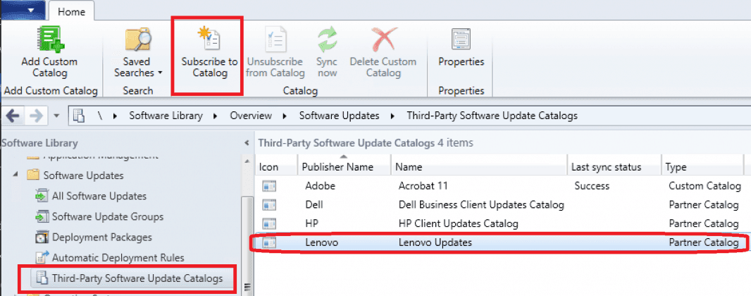
Task: Click the Add Custom Catalog ribbon icon
Action: pos(49,39)
